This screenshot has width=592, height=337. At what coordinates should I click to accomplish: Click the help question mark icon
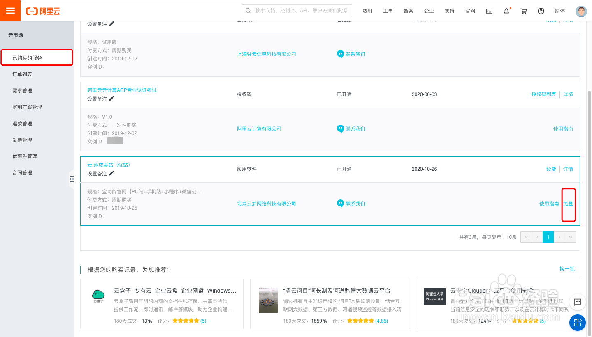click(x=541, y=11)
